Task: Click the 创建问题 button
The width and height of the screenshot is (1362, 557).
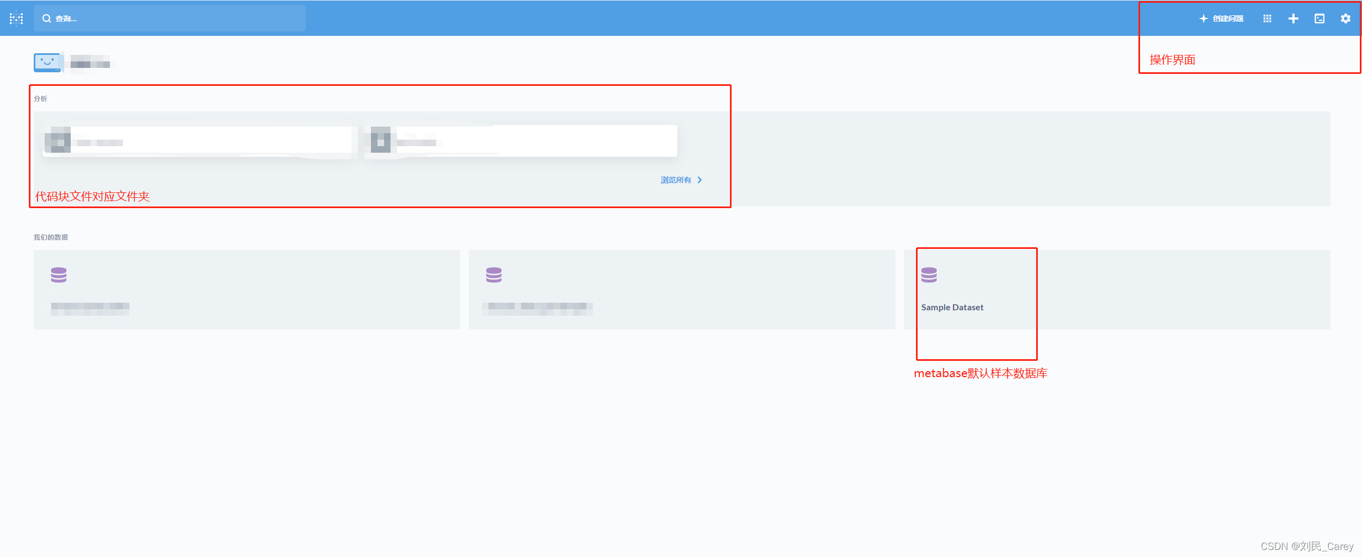Action: [1222, 18]
